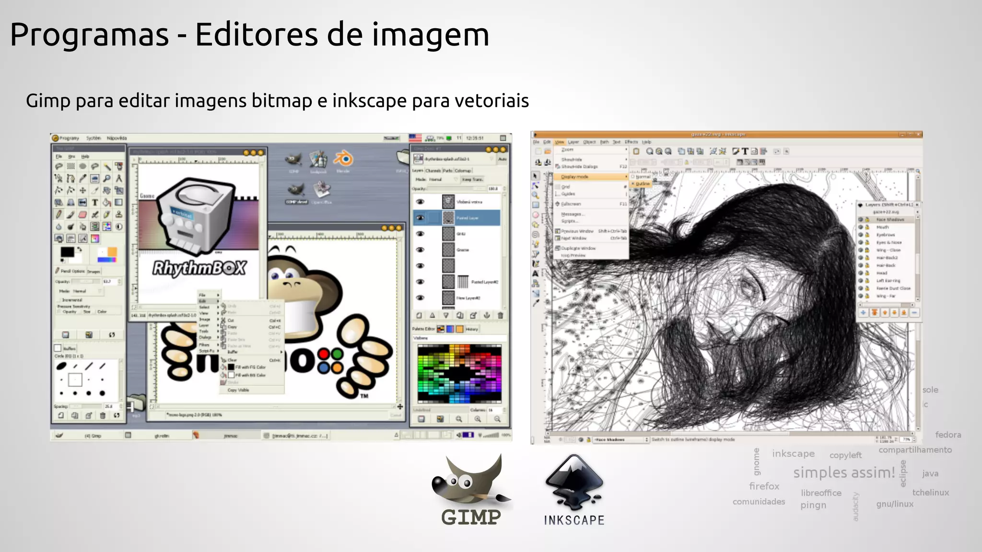Expand Filters submenu in GIMP context menu
This screenshot has height=552, width=982.
point(208,345)
